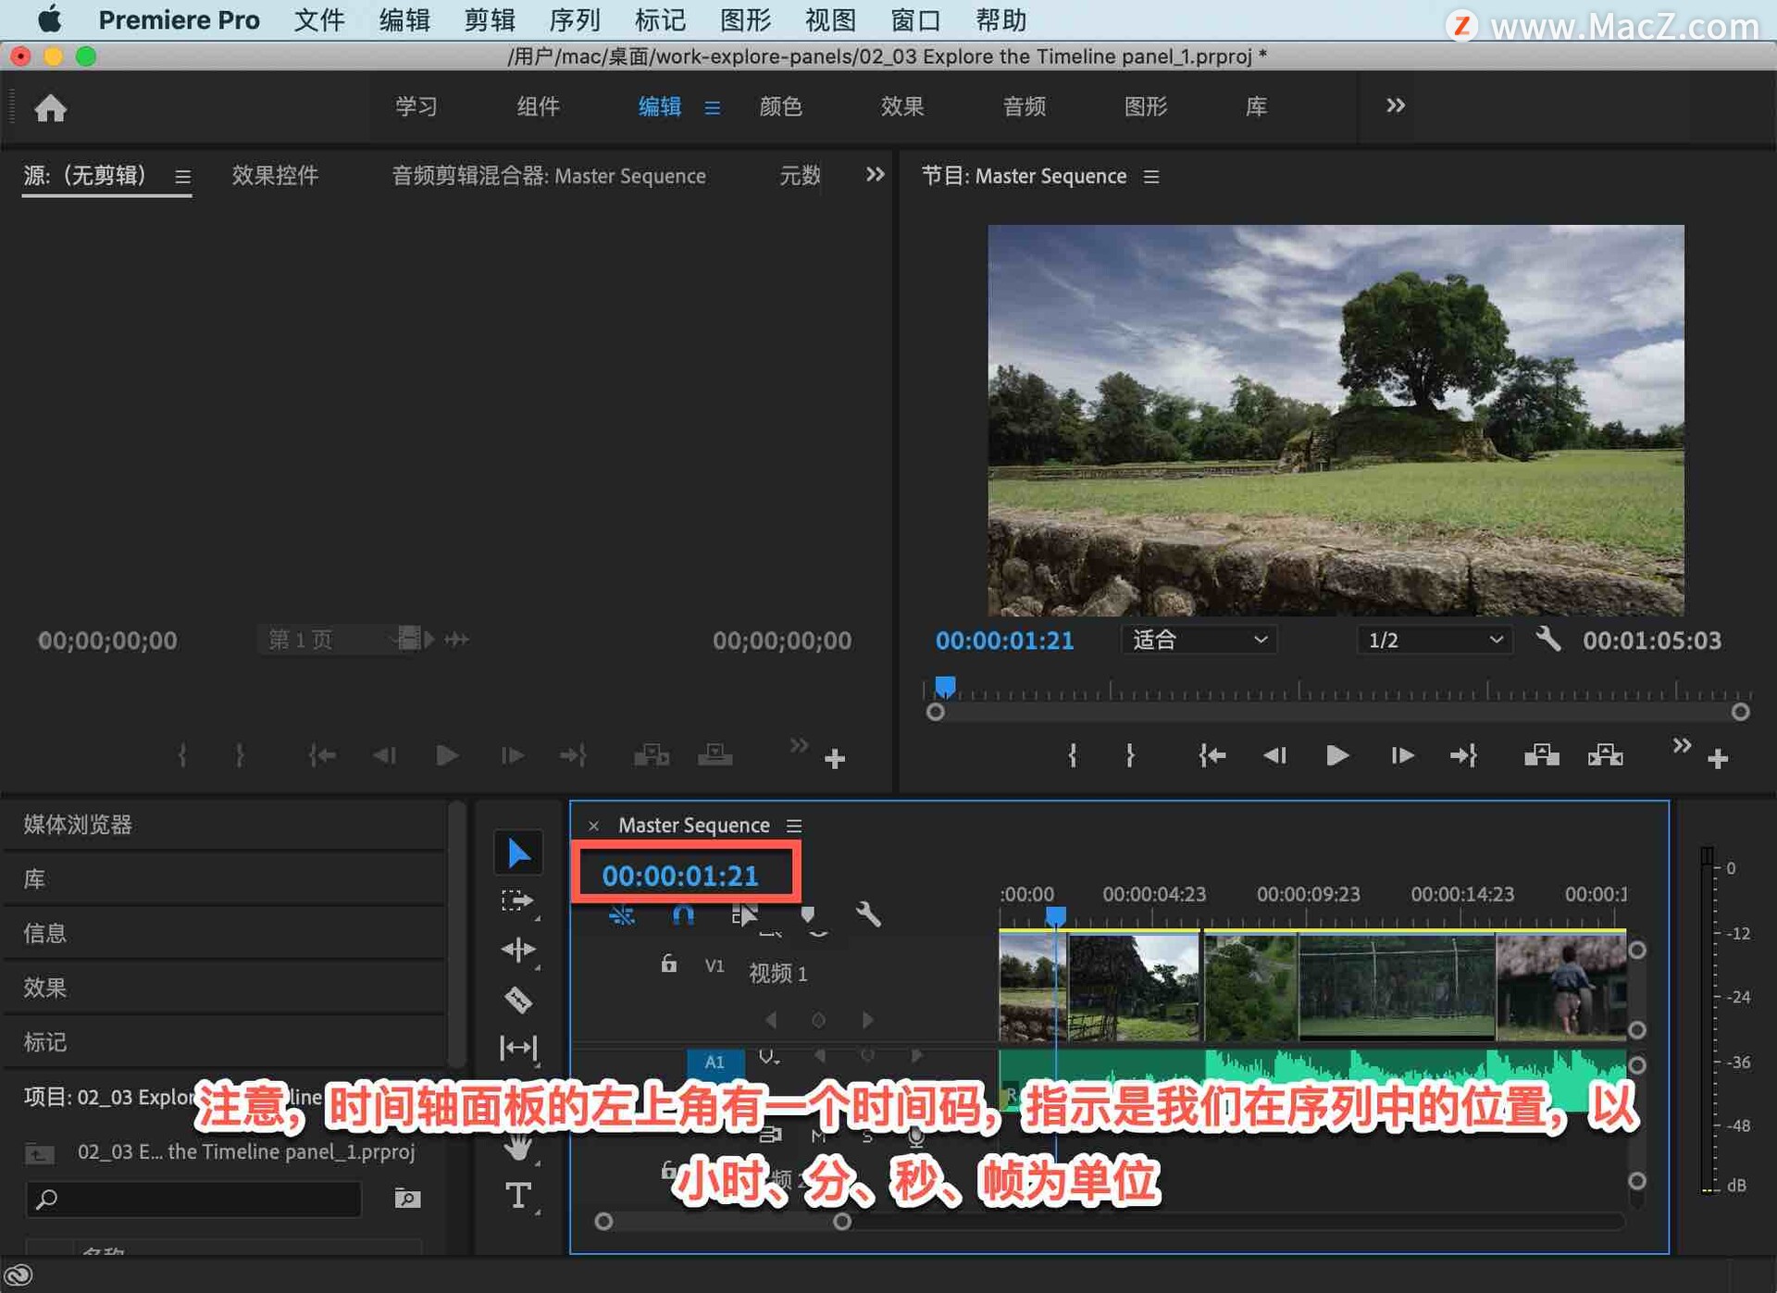Mark Out in Program monitor

(x=1130, y=755)
